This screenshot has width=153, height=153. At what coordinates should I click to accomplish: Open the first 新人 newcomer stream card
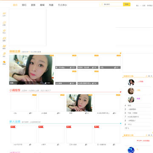tap(23, 134)
